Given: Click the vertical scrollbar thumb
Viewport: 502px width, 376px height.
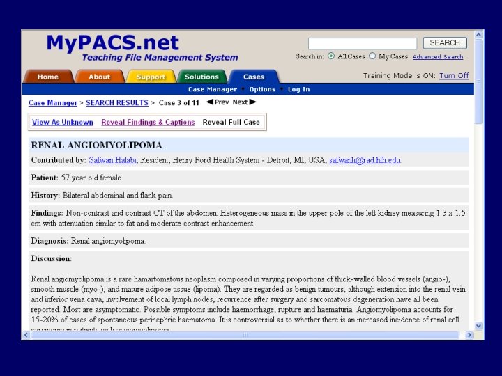Looking at the screenshot, I should pyautogui.click(x=478, y=82).
